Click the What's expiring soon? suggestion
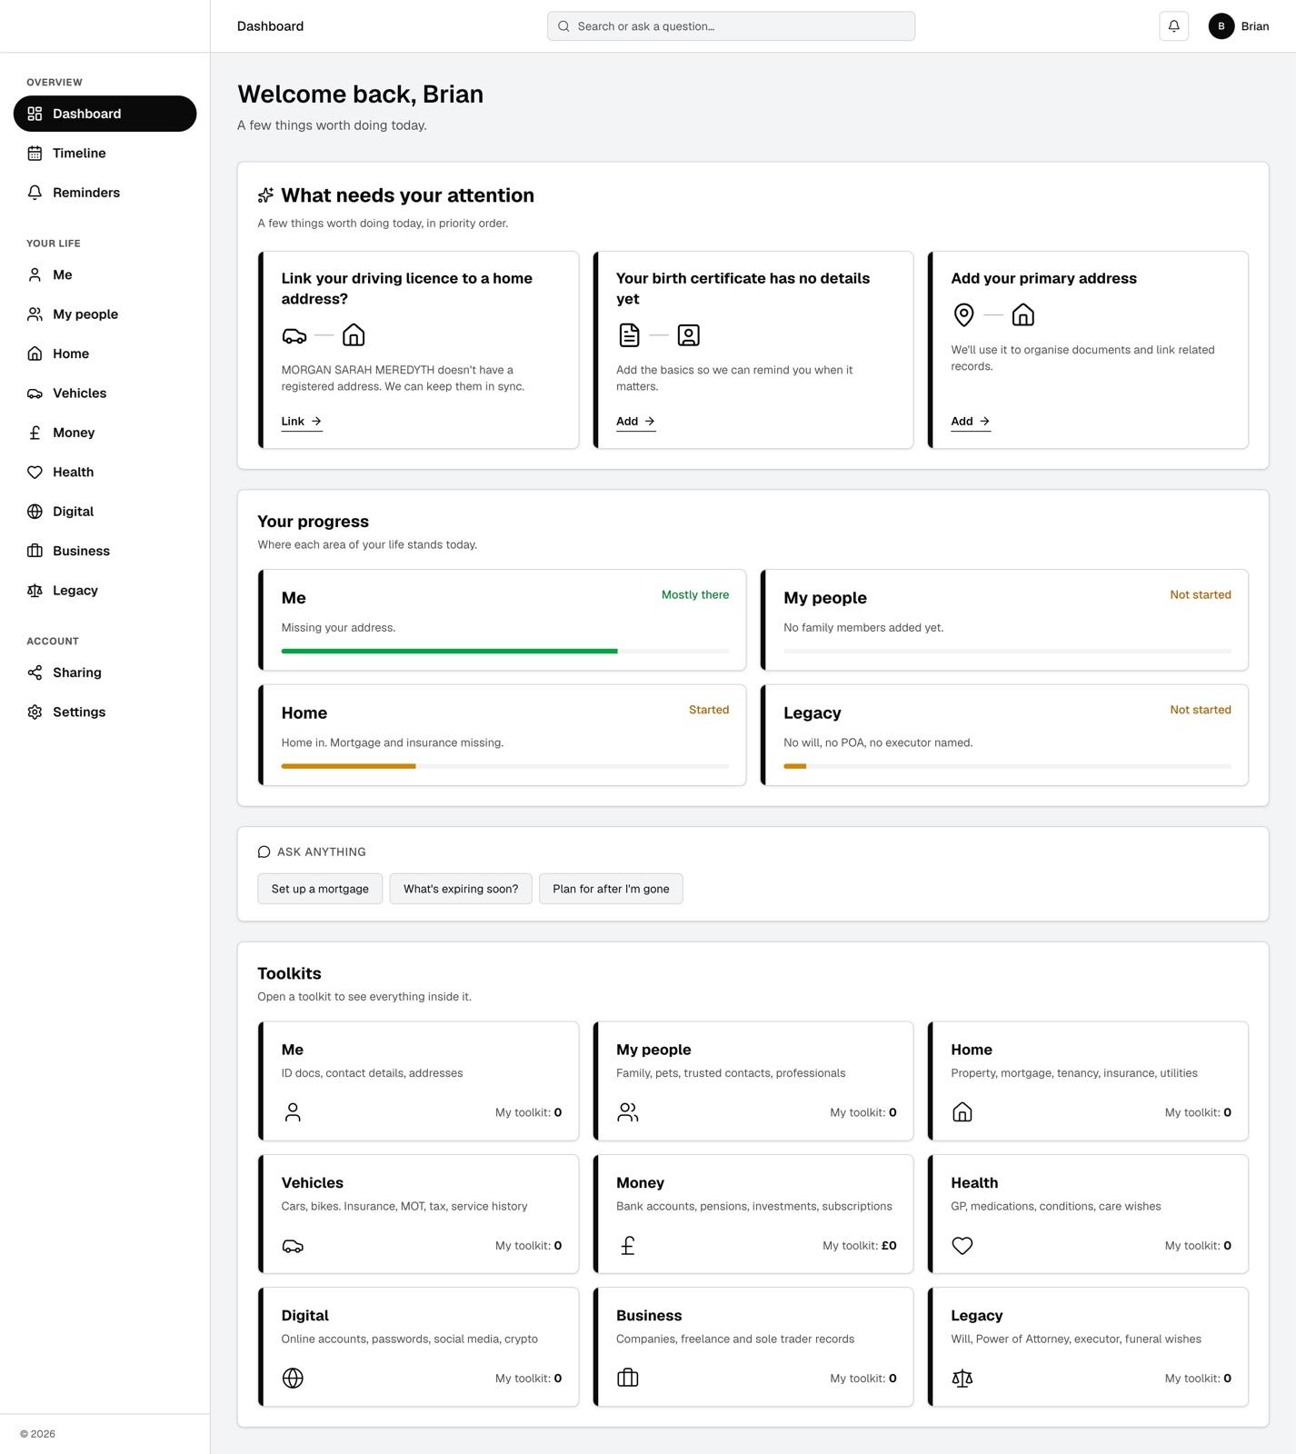 [461, 889]
